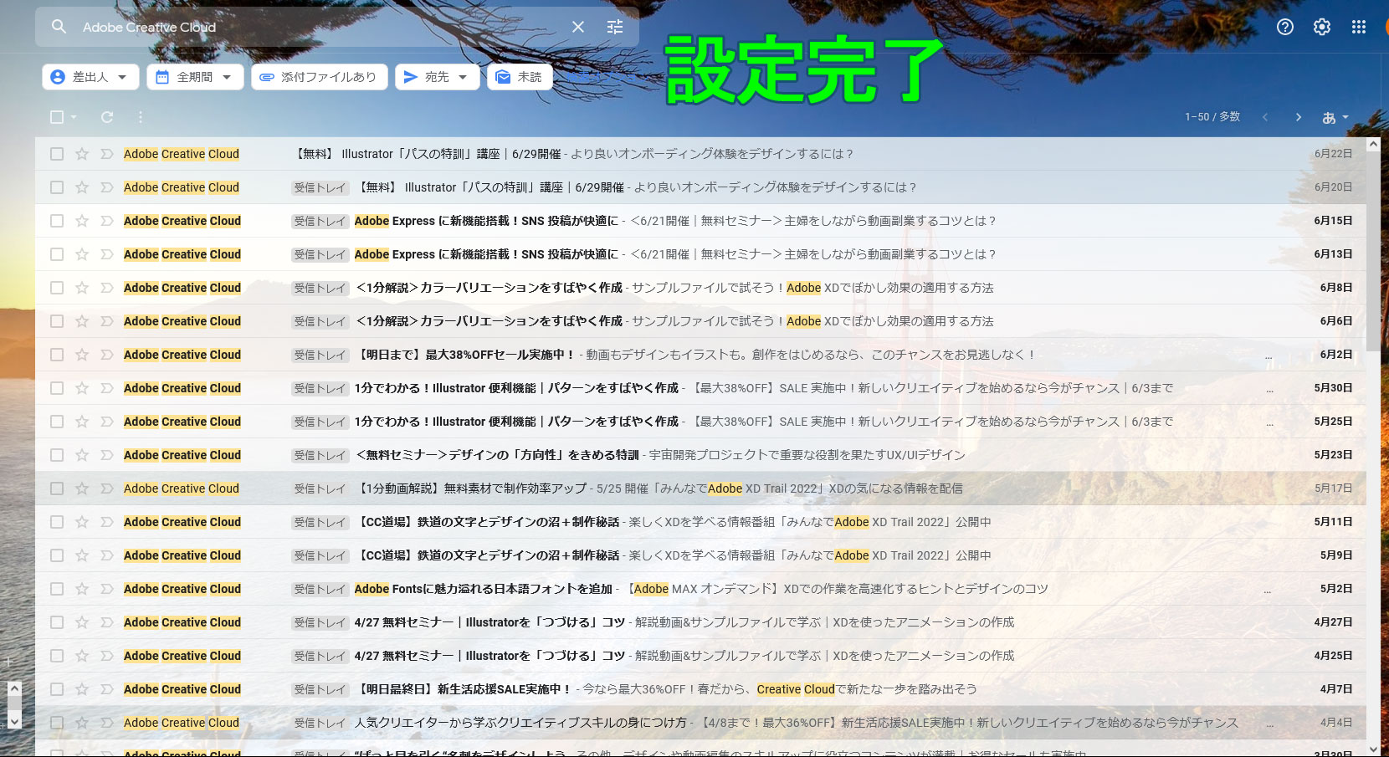This screenshot has width=1389, height=757.
Task: Open the 全期間 date range dropdown
Action: point(195,77)
